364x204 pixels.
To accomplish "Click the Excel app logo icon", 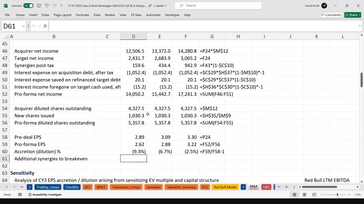I will coord(5,5).
